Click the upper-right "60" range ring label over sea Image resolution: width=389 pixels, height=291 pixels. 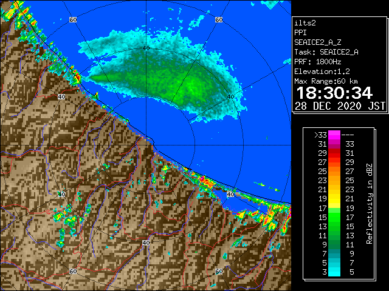(x=219, y=19)
